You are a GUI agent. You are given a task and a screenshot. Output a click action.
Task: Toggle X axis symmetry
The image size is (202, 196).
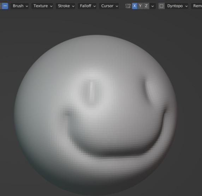coord(135,6)
